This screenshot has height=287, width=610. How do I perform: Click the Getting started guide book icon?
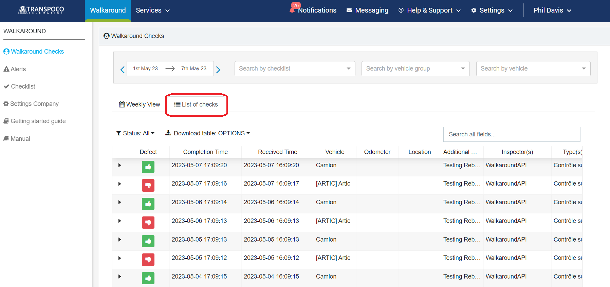click(x=6, y=121)
